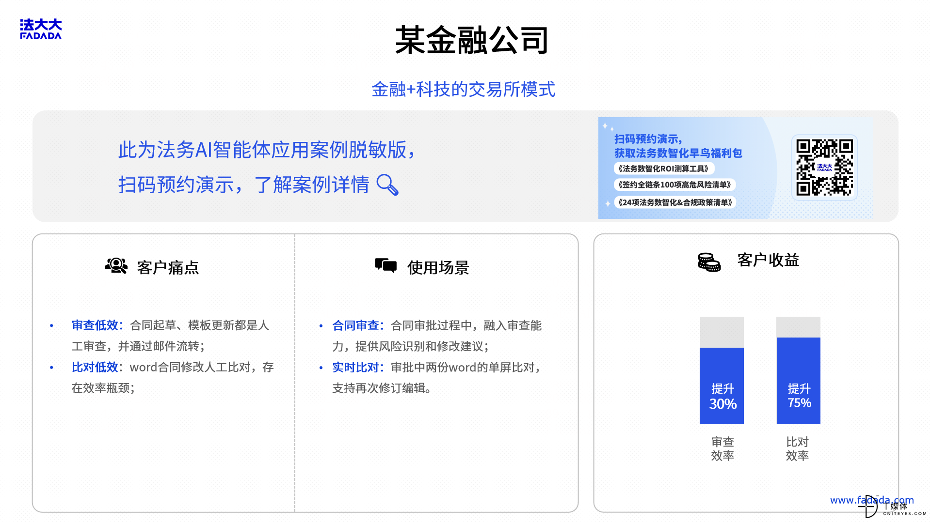Image resolution: width=931 pixels, height=523 pixels.
Task: Click the 合同审查 label
Action: [x=355, y=325]
